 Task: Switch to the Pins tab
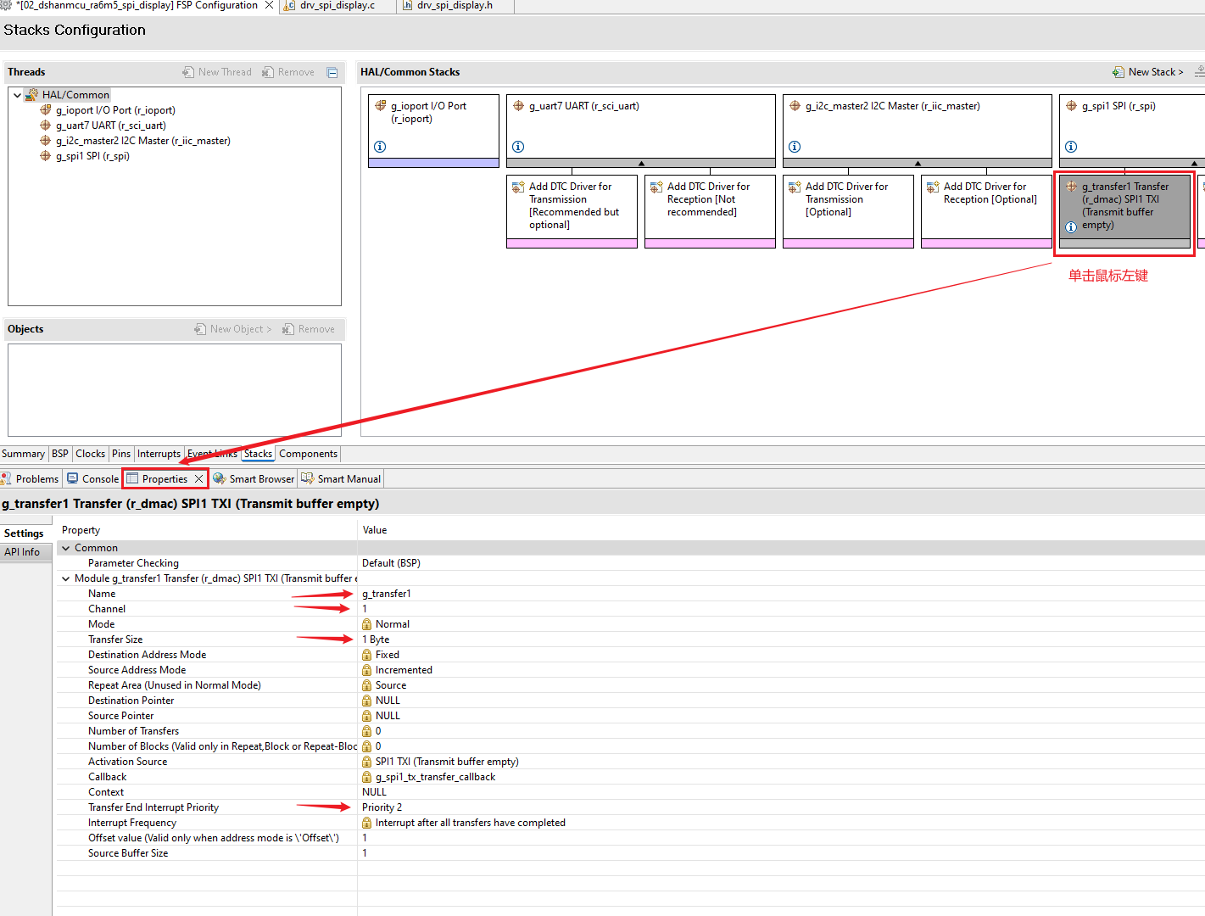[x=121, y=454]
